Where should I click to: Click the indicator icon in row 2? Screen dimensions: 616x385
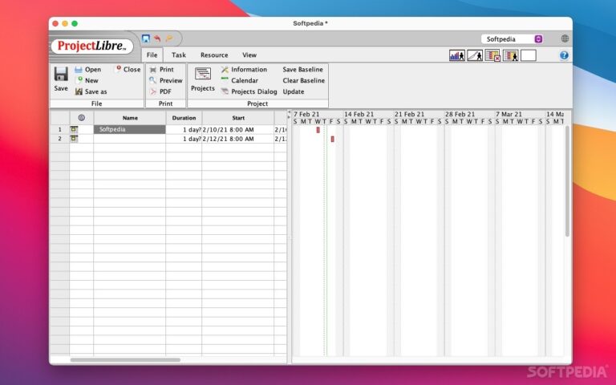74,139
